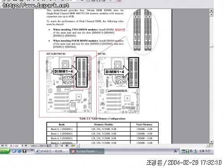Go to the next page in status bar

click(22, 146)
